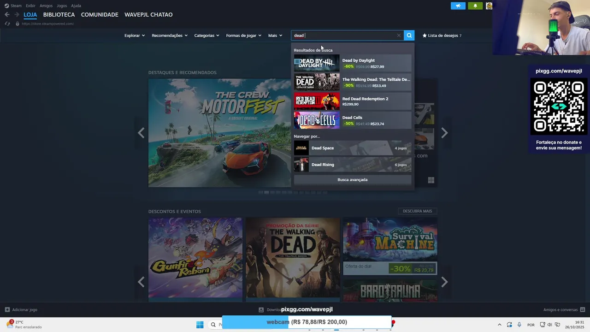Open the Windows Start menu
This screenshot has height=332, width=590.
(200, 325)
